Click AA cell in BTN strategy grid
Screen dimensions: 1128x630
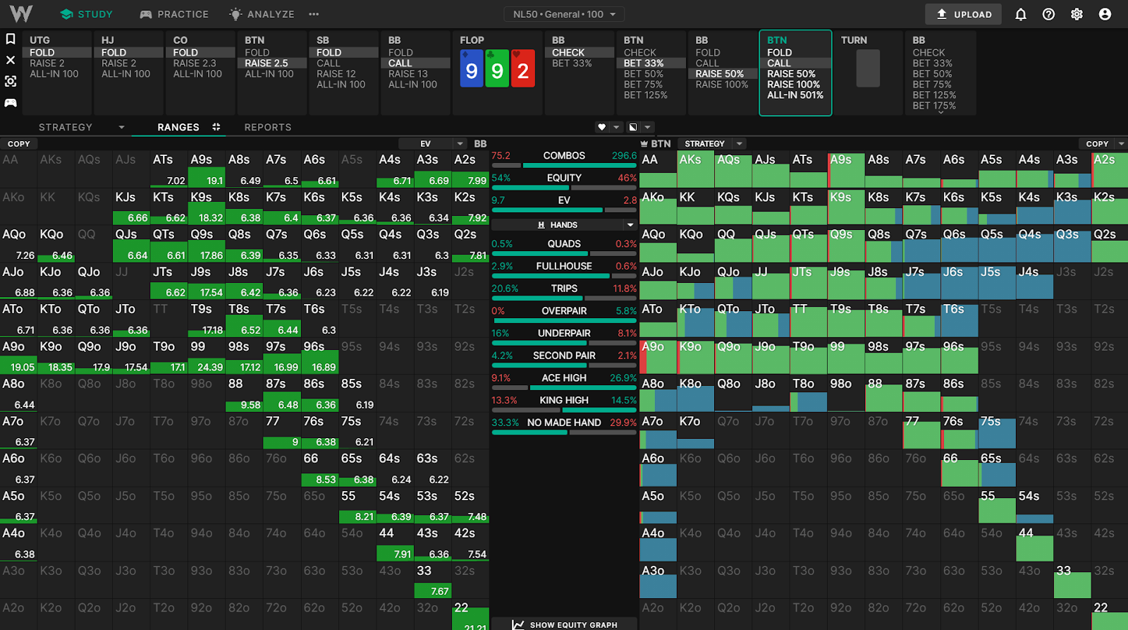[658, 169]
